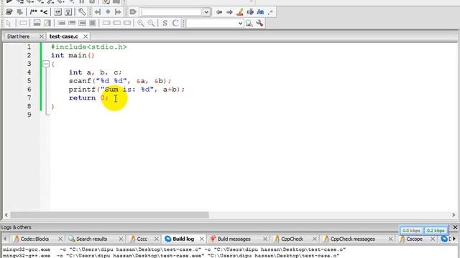Image resolution: width=460 pixels, height=258 pixels.
Task: Click the return 0; statement
Action: pos(88,97)
